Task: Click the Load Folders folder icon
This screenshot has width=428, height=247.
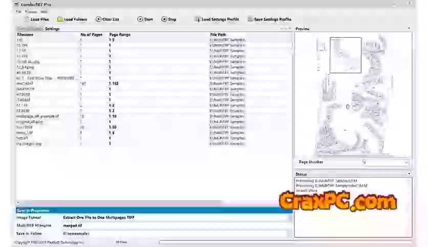Action: click(60, 19)
